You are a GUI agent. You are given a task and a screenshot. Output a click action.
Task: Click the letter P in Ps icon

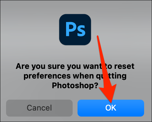pyautogui.click(x=70, y=29)
